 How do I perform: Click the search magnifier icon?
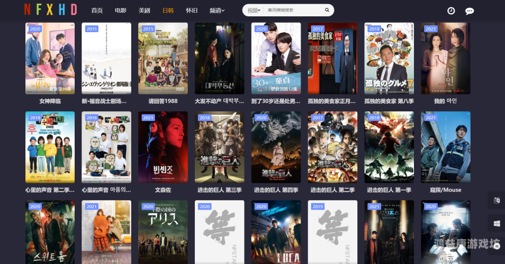pyautogui.click(x=327, y=10)
